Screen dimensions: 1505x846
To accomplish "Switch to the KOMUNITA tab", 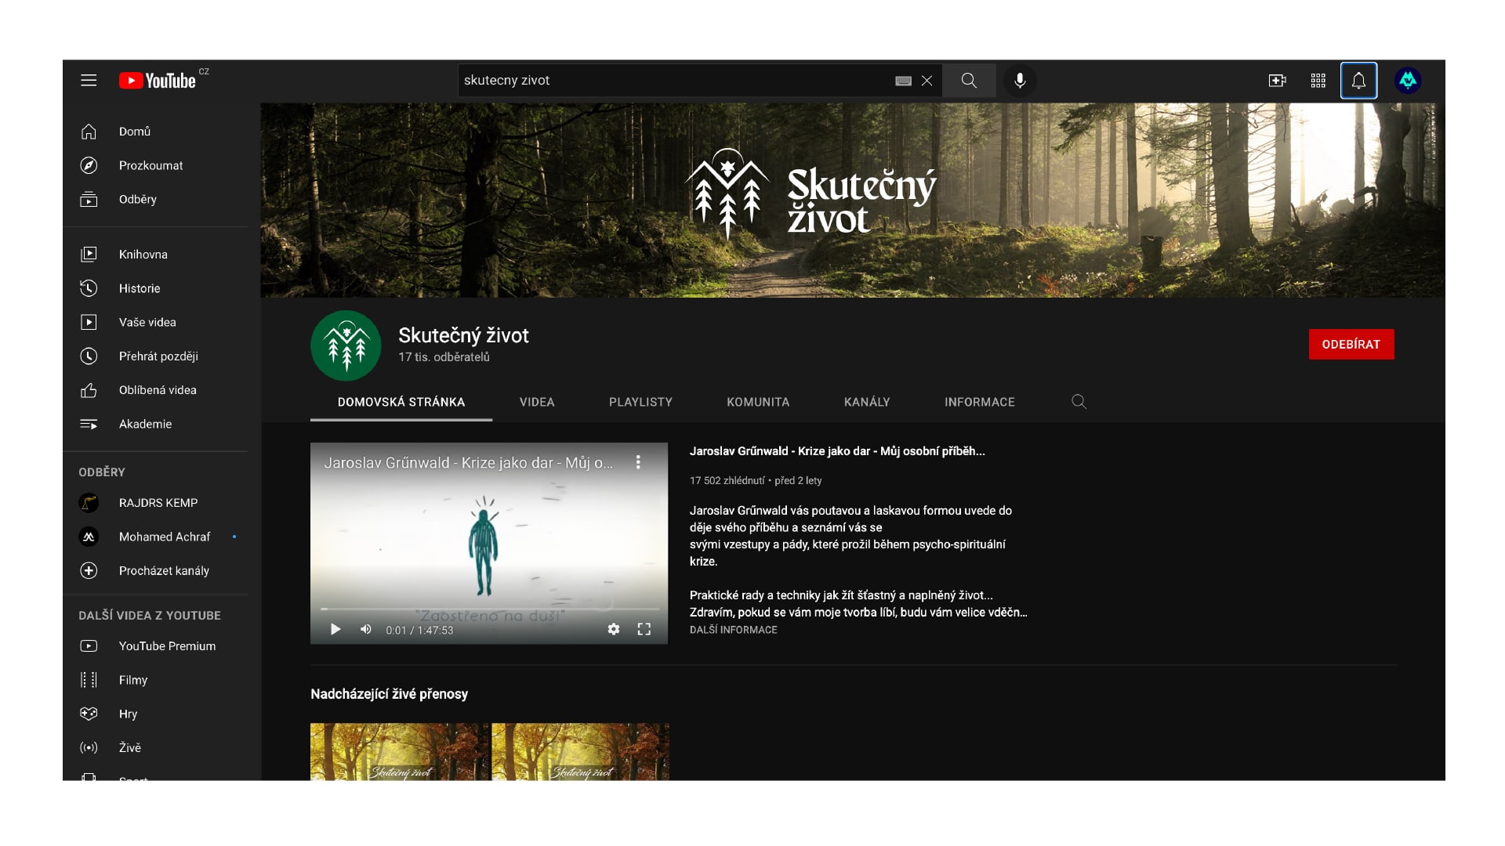I will click(758, 402).
